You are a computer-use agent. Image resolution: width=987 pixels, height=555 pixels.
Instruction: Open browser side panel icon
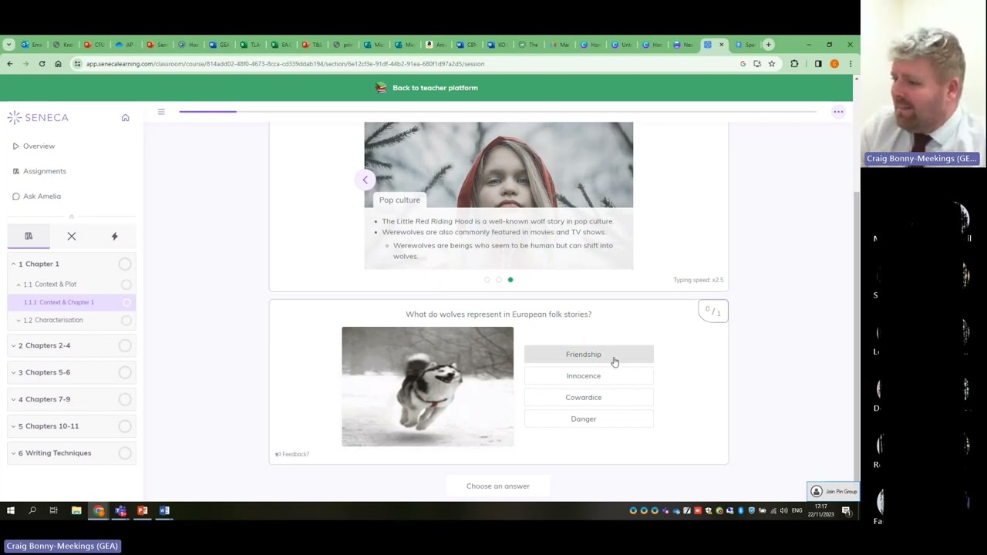[x=818, y=64]
